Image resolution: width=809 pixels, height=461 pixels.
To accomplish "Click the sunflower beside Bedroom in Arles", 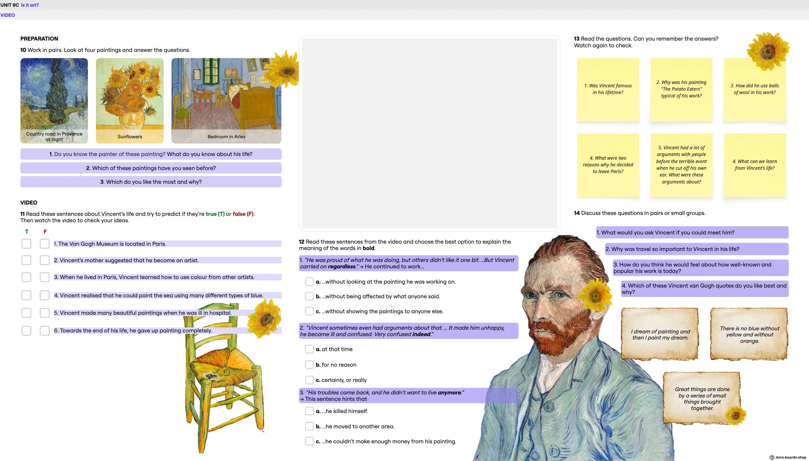I will point(281,69).
